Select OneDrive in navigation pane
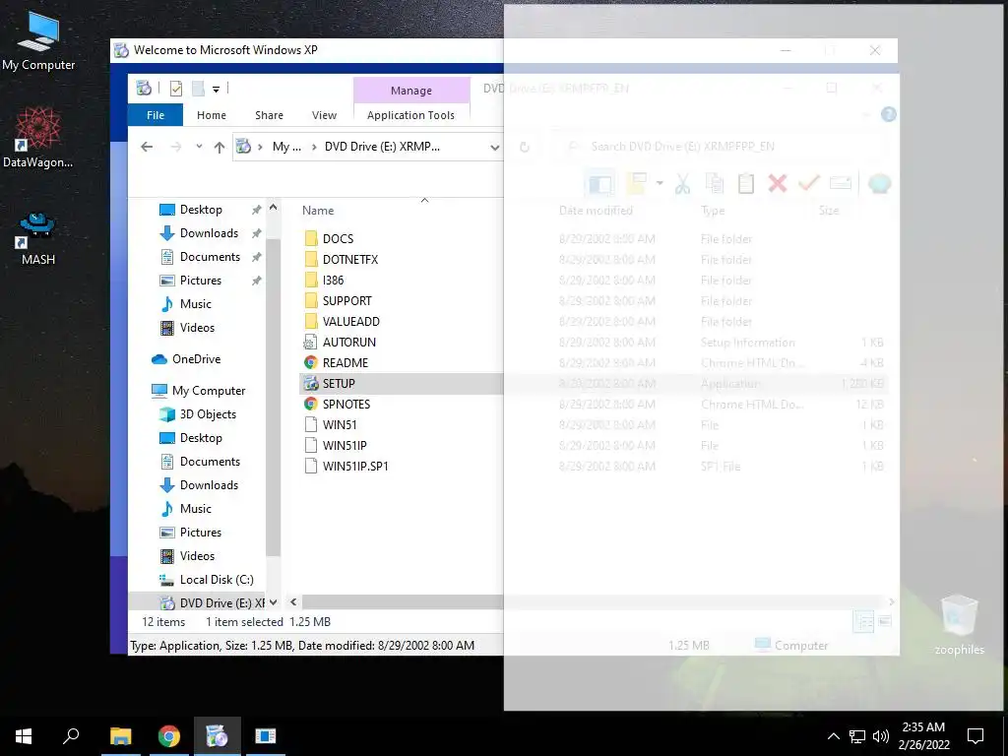 [196, 359]
